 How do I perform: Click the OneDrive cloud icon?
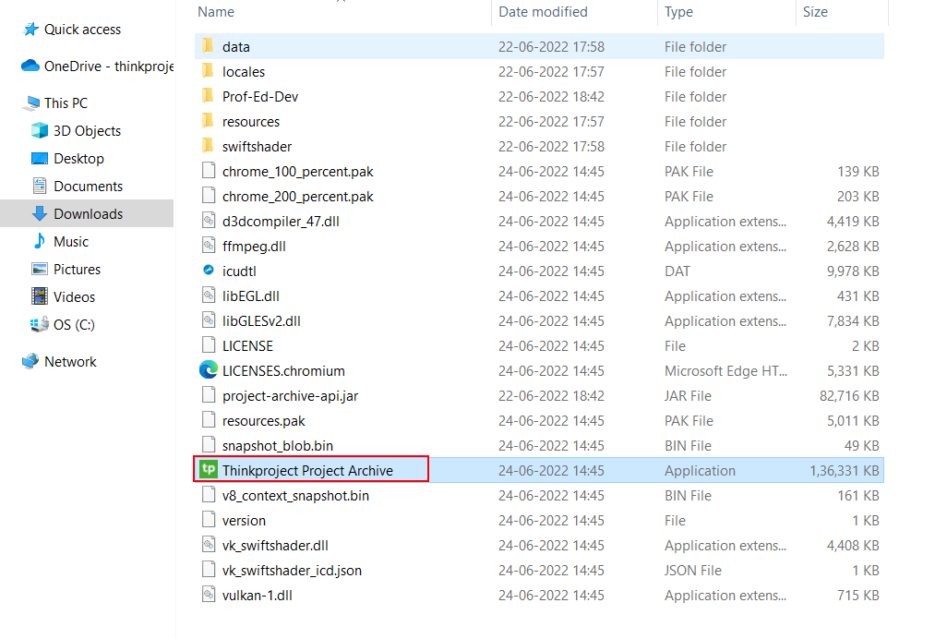[x=30, y=66]
